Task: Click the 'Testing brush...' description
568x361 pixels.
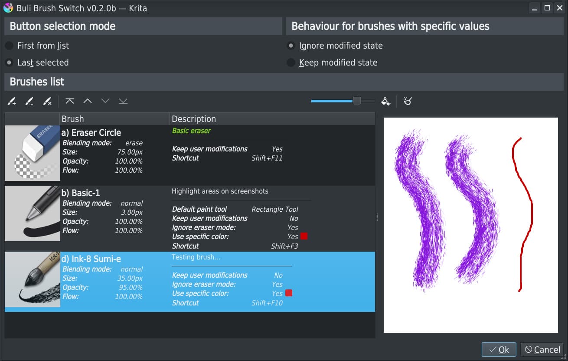Action: pos(196,257)
